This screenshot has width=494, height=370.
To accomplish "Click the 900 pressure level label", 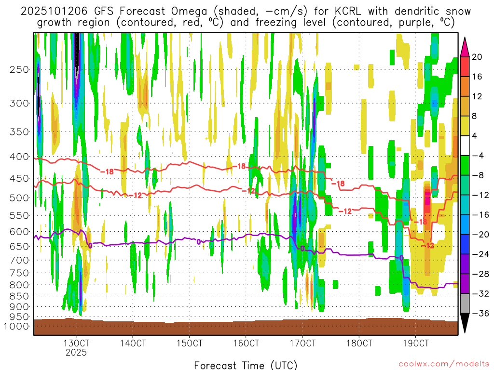I will click(x=19, y=306).
